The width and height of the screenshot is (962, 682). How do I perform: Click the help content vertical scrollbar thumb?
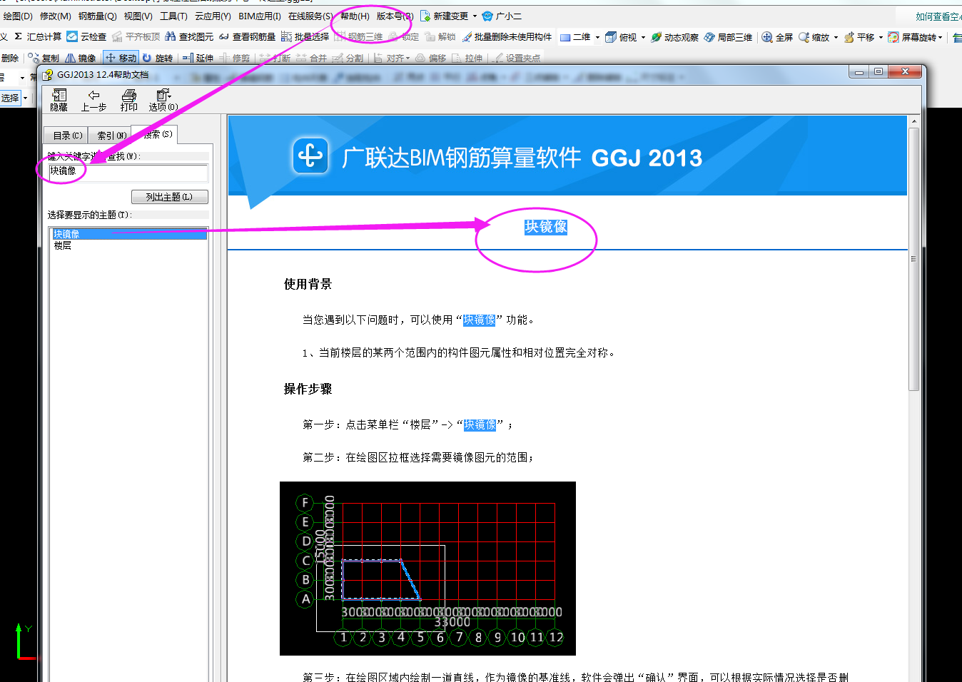913,258
